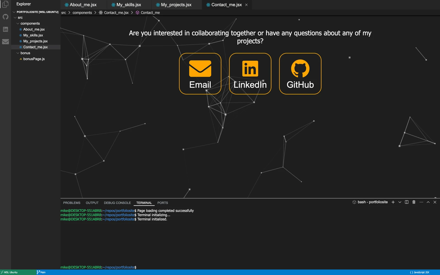This screenshot has height=275, width=440.
Task: Close the terminal panel with X
Action: click(435, 202)
